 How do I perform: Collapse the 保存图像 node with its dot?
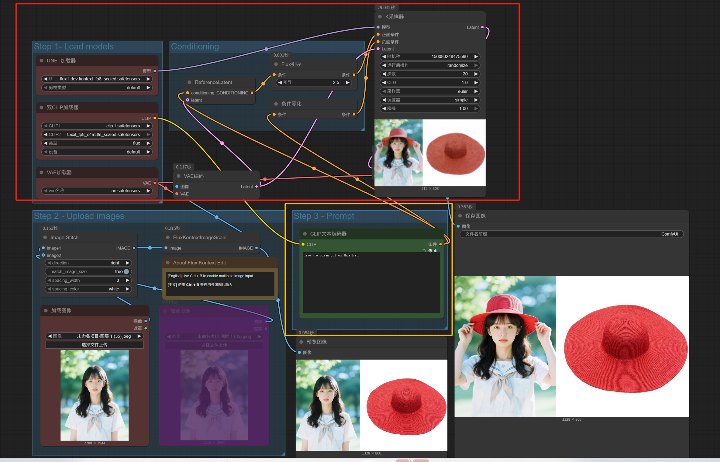coord(460,216)
